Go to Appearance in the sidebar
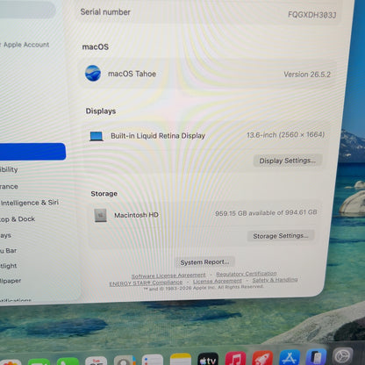The image size is (365, 365). 9,187
